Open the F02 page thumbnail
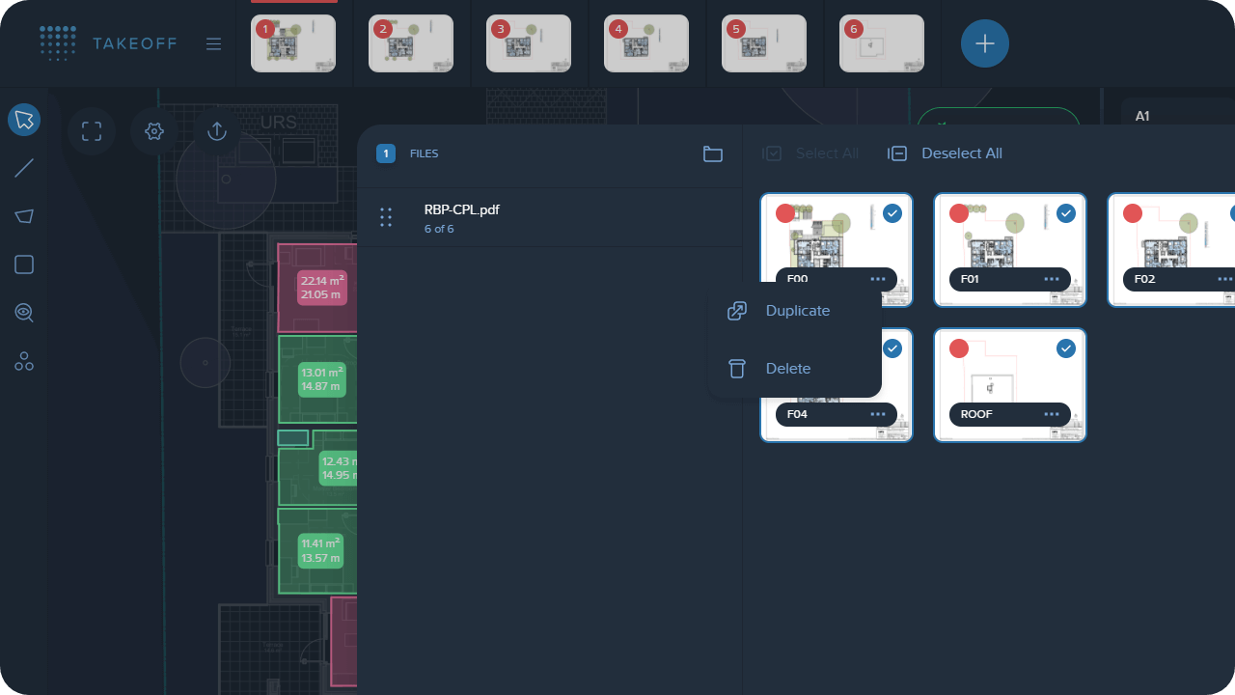Image resolution: width=1235 pixels, height=695 pixels. pos(1171,250)
